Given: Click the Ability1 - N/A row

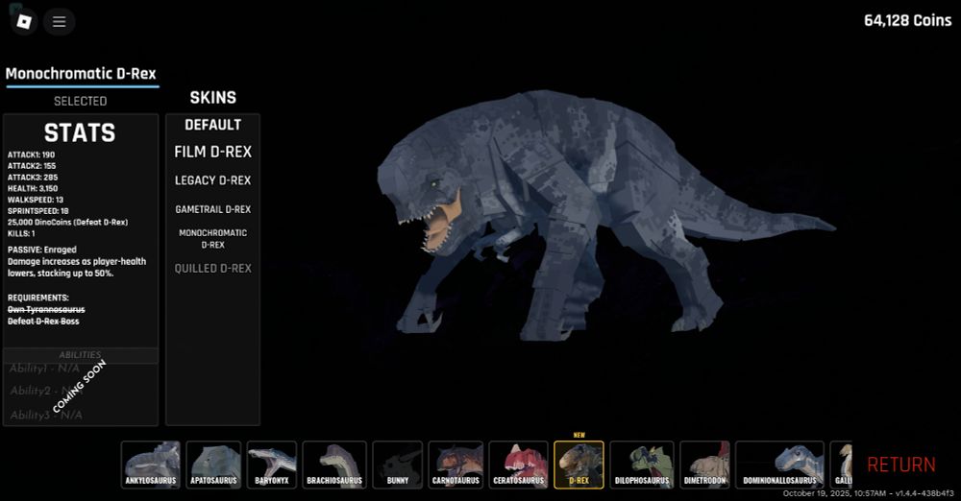Looking at the screenshot, I should point(45,369).
